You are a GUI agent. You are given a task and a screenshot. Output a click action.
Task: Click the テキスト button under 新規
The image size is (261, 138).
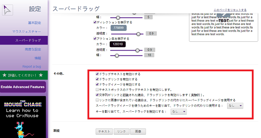[104, 132]
